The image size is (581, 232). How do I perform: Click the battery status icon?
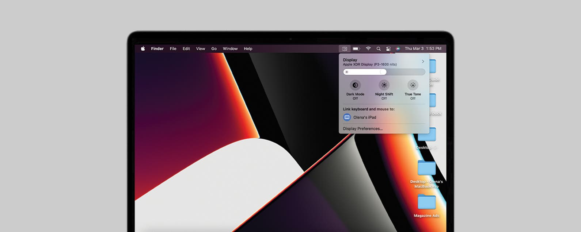coord(356,49)
